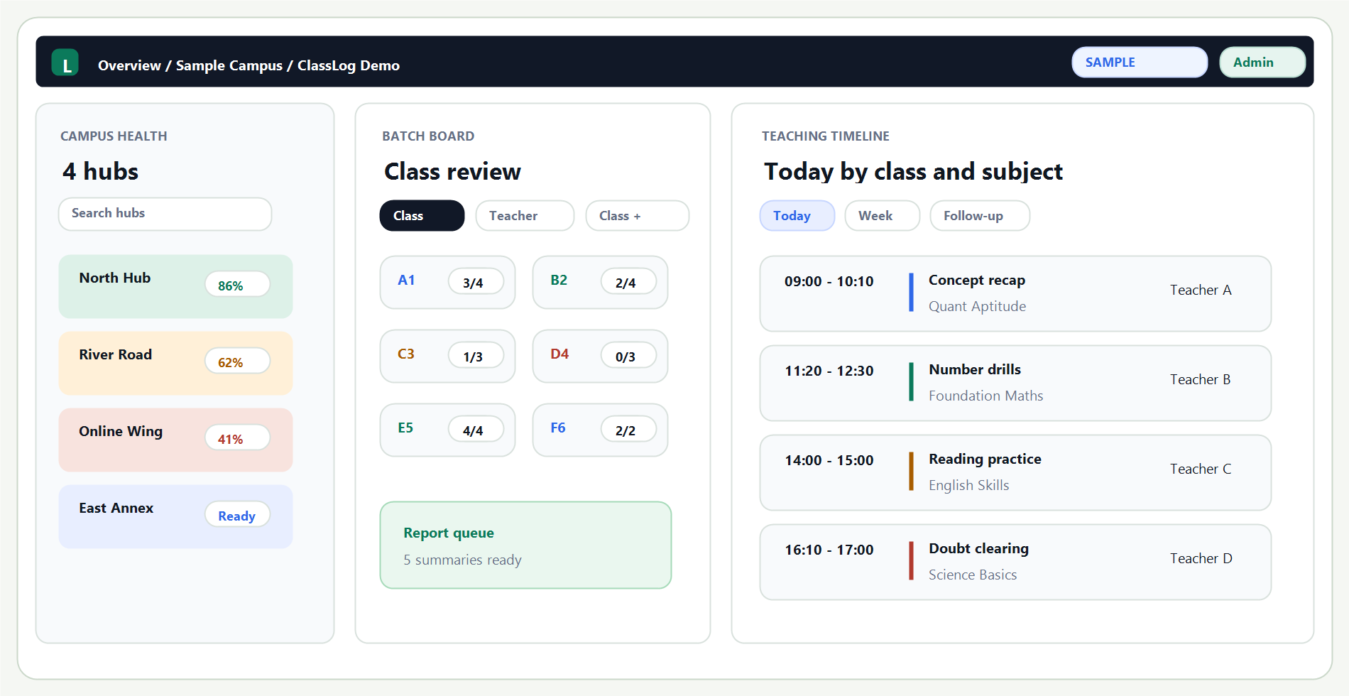
Task: Click the 62% health badge
Action: (237, 361)
